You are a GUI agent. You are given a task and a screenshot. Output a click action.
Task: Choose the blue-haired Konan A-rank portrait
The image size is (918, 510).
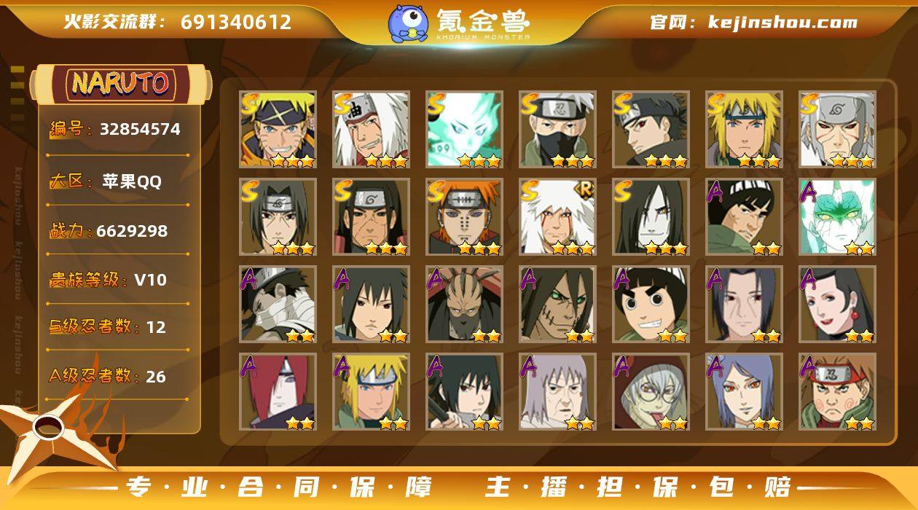744,392
